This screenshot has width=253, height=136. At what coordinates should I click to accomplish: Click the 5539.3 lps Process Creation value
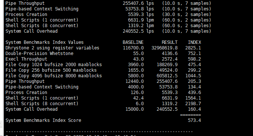point(141,14)
